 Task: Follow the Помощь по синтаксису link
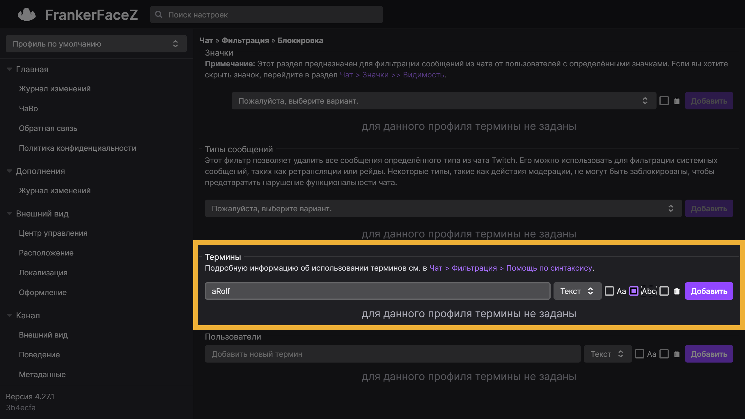click(x=549, y=268)
